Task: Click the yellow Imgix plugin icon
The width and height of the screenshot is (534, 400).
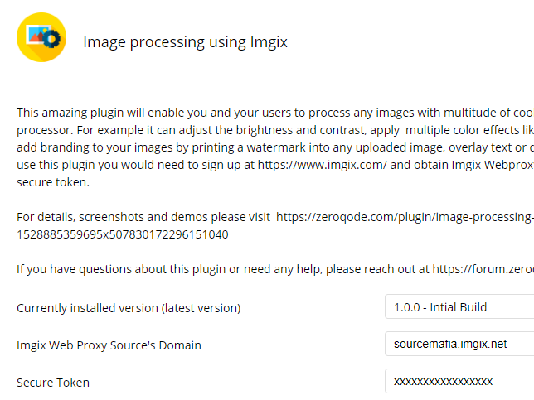Action: [x=41, y=37]
